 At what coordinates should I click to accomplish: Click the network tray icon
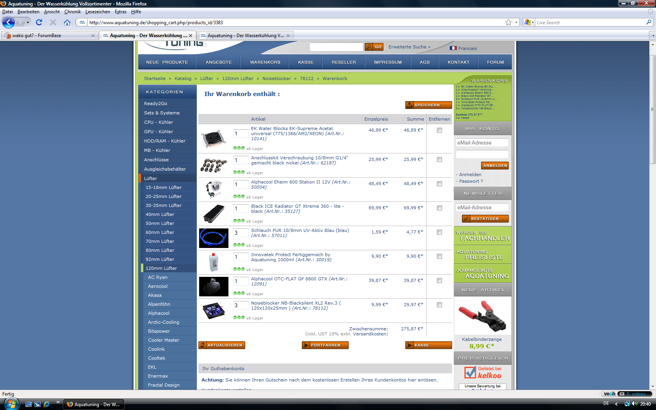point(627,404)
